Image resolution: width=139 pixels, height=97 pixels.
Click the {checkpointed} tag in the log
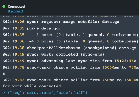[100, 48]
